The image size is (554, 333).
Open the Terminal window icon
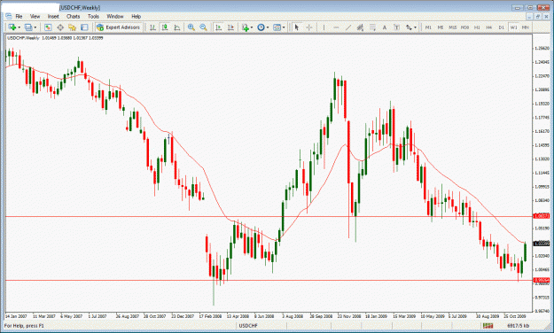(x=84, y=27)
